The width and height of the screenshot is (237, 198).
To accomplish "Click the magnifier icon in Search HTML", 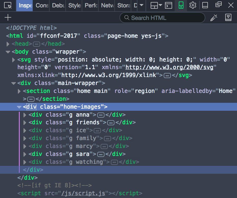I will 127,18.
